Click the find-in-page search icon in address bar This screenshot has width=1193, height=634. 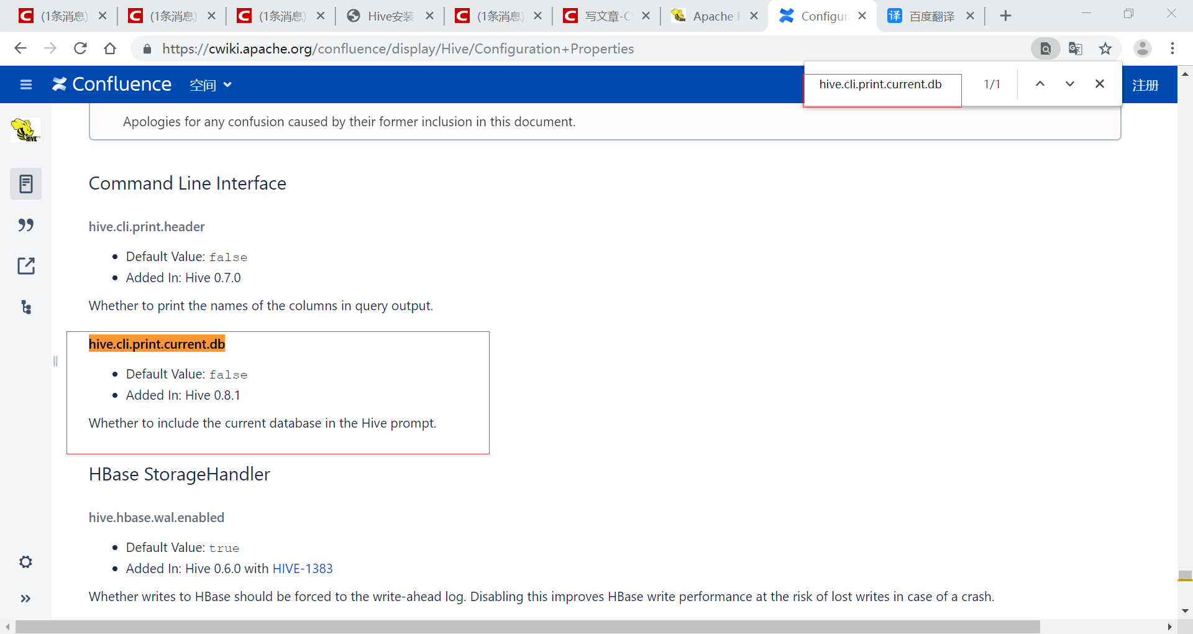(x=1046, y=48)
